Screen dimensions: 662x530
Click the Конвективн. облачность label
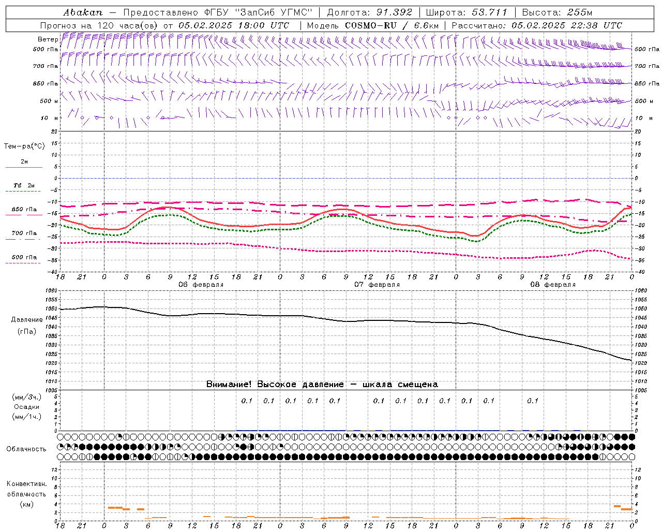tap(26, 489)
